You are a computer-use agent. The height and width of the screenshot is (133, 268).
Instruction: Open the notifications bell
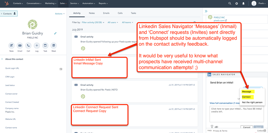(243, 3)
